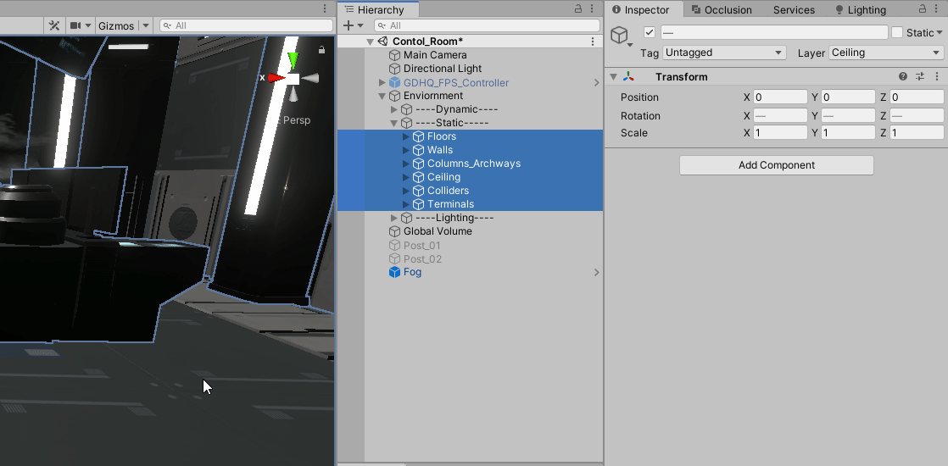Open Transform component context menu
Image resolution: width=948 pixels, height=466 pixels.
click(x=937, y=76)
